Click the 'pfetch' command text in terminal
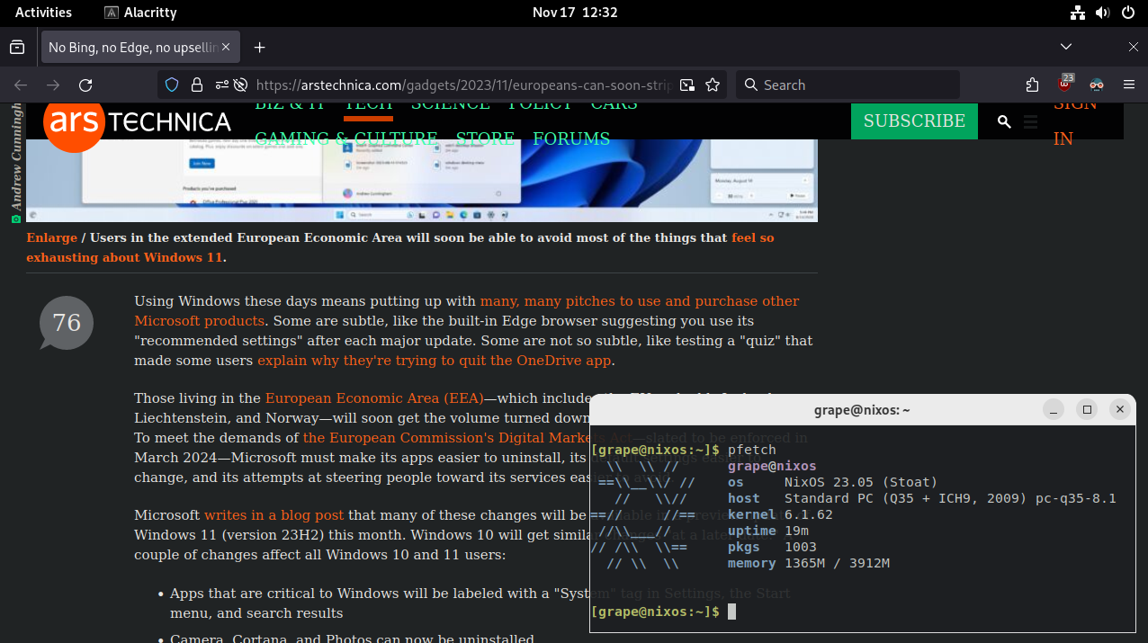This screenshot has height=643, width=1148. point(751,450)
